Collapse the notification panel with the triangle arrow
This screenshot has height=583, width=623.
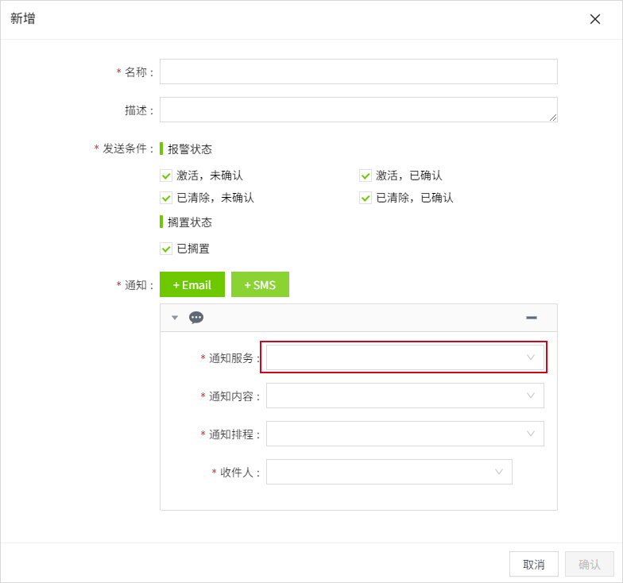[x=175, y=318]
